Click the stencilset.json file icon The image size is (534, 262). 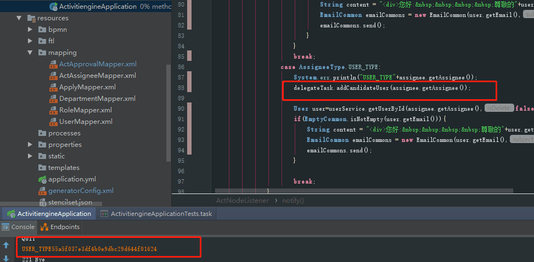42,202
